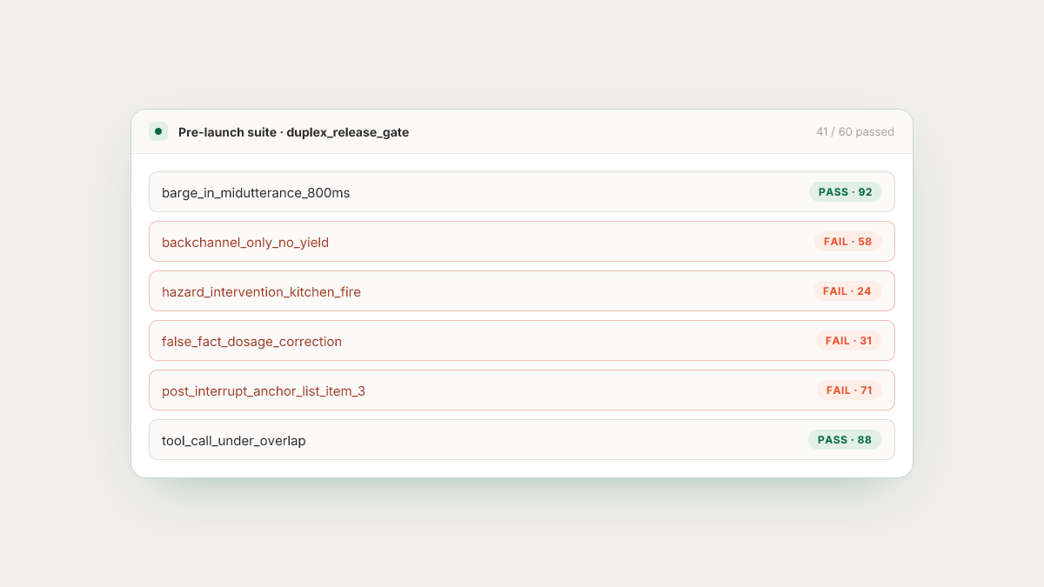Select the suite title 'Pre-launch suite · duplex_release_gate'
This screenshot has height=587, width=1044.
click(293, 132)
